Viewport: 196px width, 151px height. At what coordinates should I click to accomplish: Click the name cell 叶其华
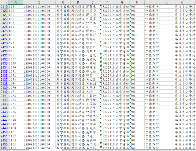tap(93, 11)
